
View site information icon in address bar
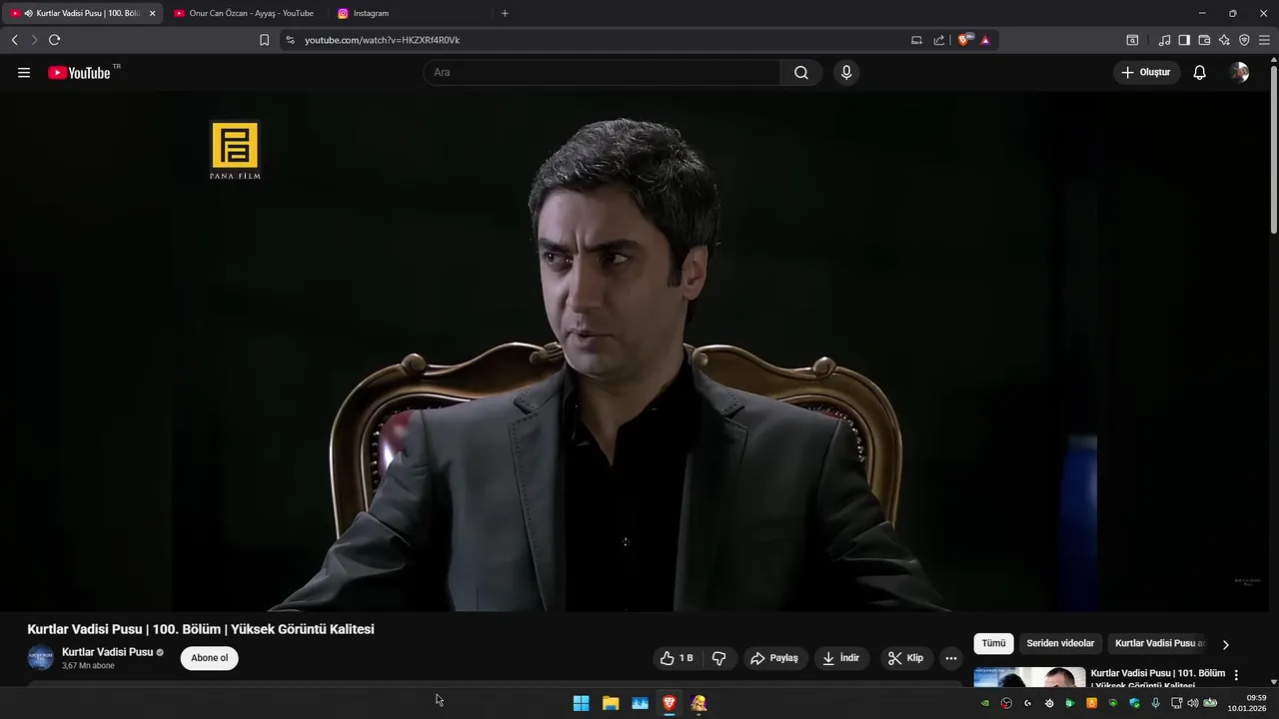[x=290, y=40]
